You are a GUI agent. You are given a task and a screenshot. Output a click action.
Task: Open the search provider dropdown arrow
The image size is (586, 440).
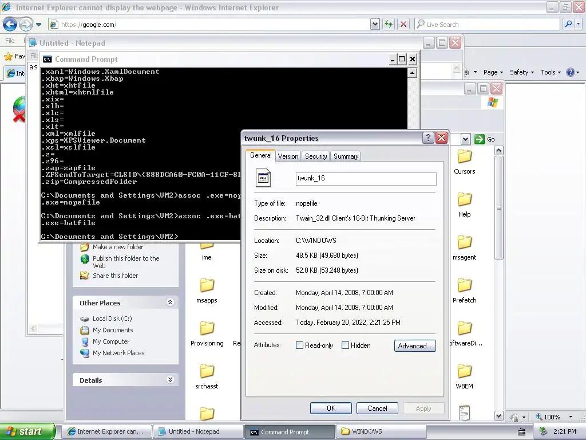pos(578,24)
